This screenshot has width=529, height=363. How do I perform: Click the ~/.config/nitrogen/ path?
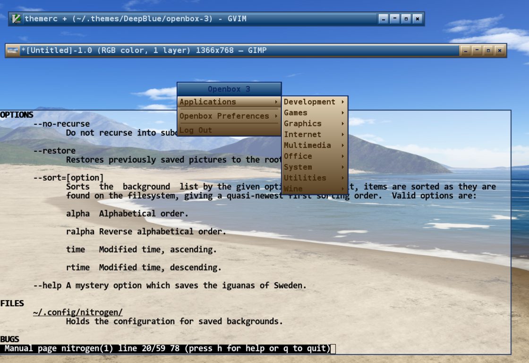point(78,312)
